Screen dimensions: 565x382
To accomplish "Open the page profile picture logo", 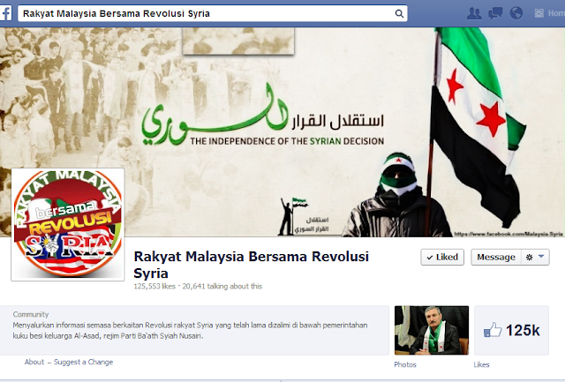I will coord(68,224).
